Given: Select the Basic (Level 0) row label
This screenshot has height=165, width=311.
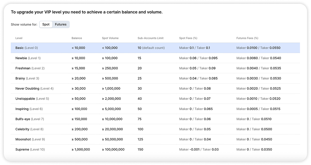Looking at the screenshot, I should coord(27,48).
